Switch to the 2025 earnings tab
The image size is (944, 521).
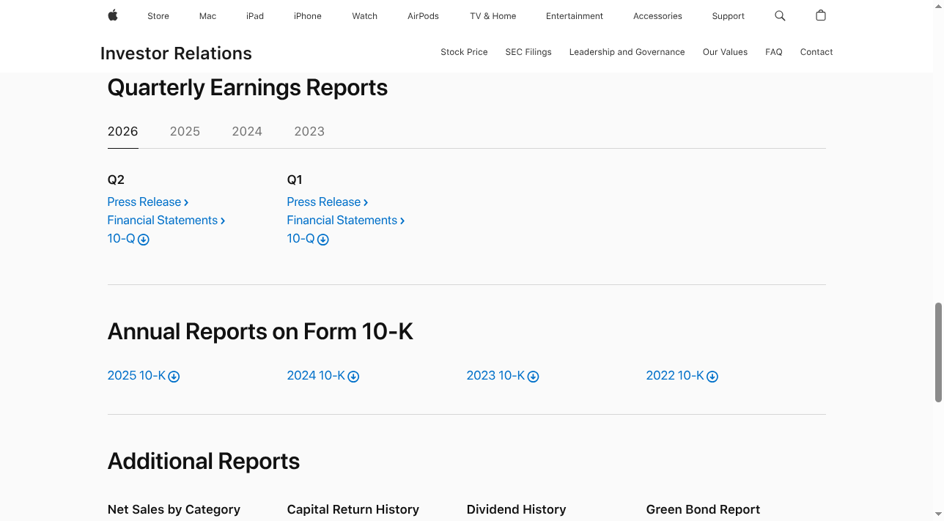(x=185, y=131)
